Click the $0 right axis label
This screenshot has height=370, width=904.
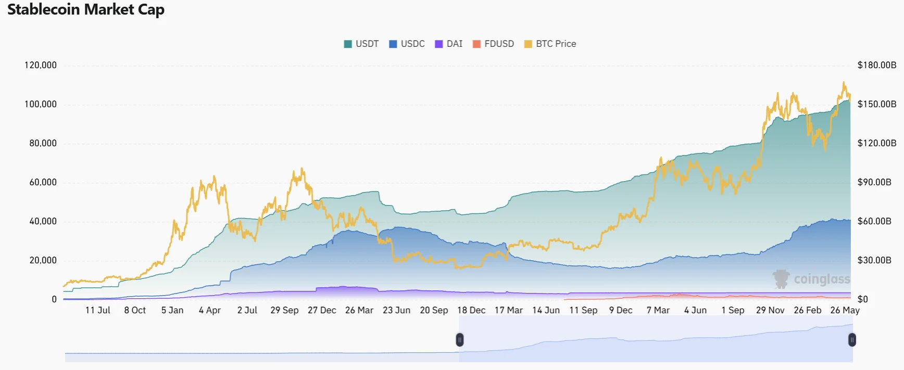tap(863, 299)
